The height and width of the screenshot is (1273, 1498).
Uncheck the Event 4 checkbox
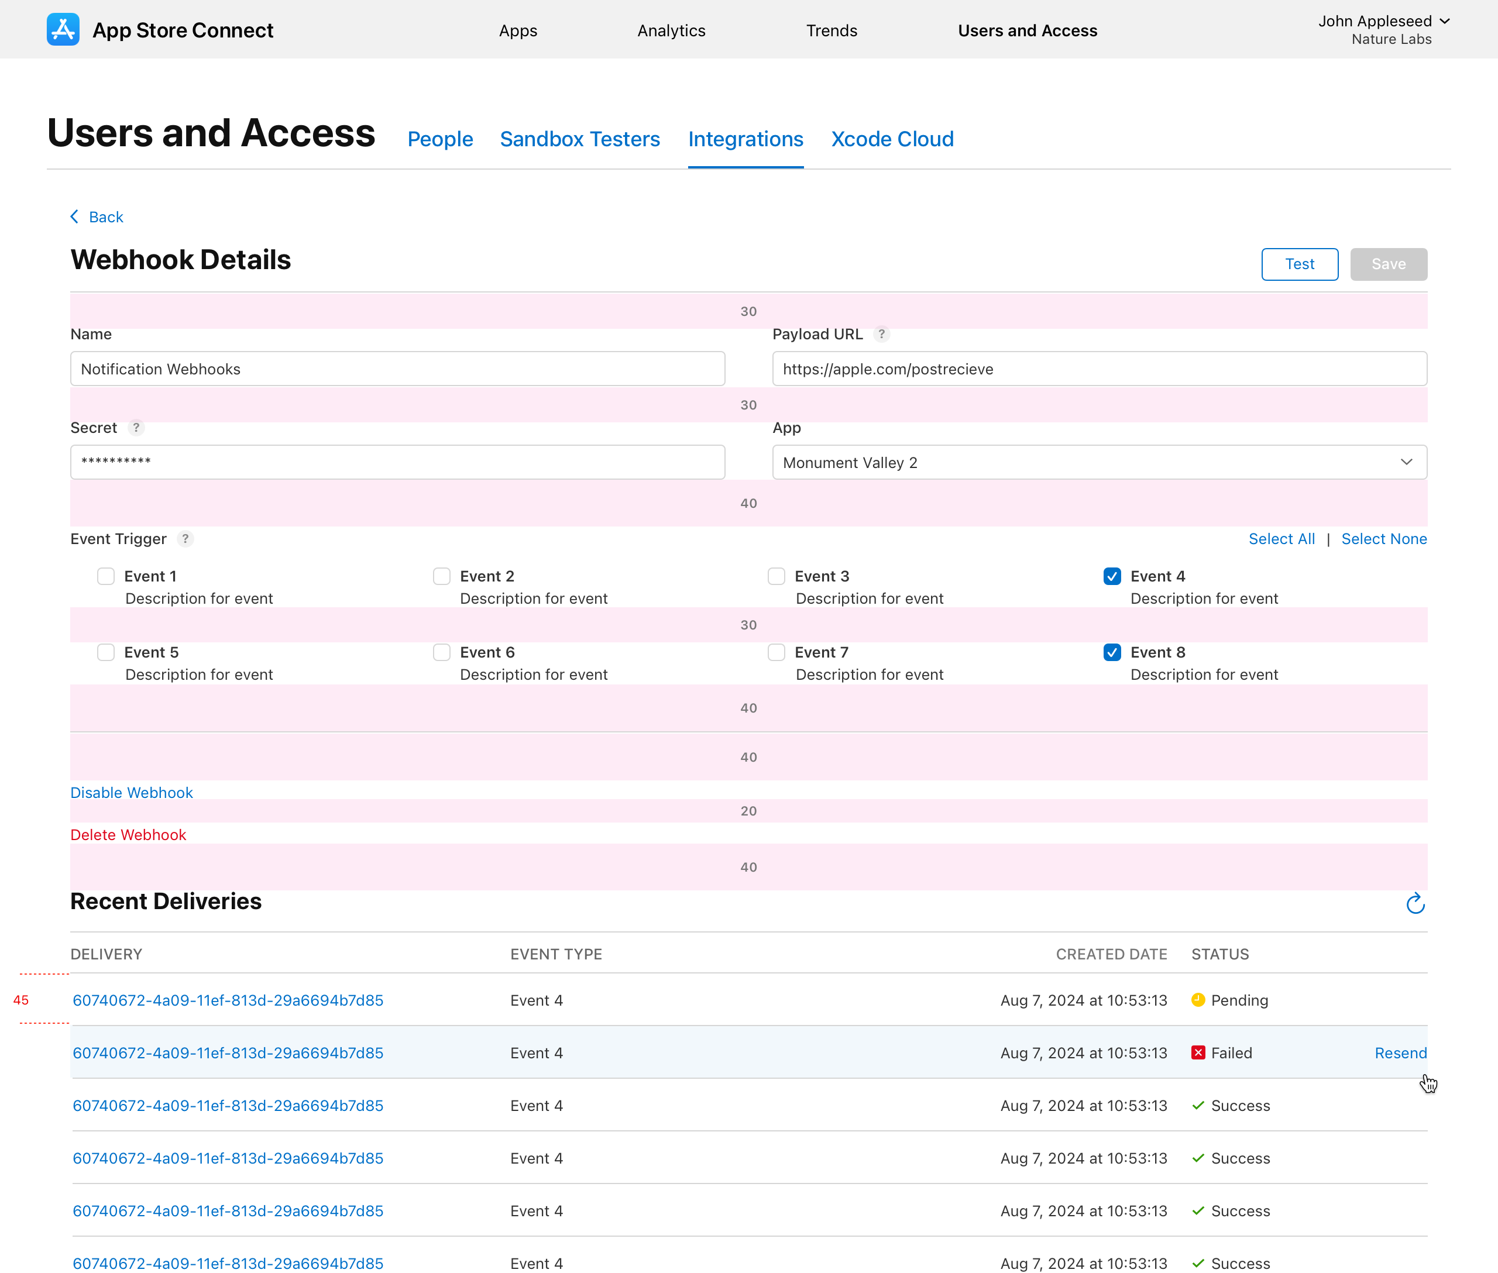coord(1112,577)
